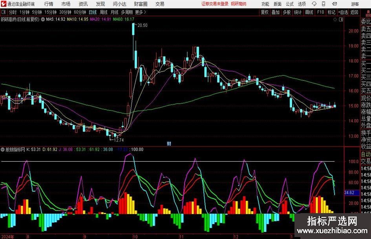Switch to 15分钟 period tab
This screenshot has height=239, width=371.
[x=50, y=12]
